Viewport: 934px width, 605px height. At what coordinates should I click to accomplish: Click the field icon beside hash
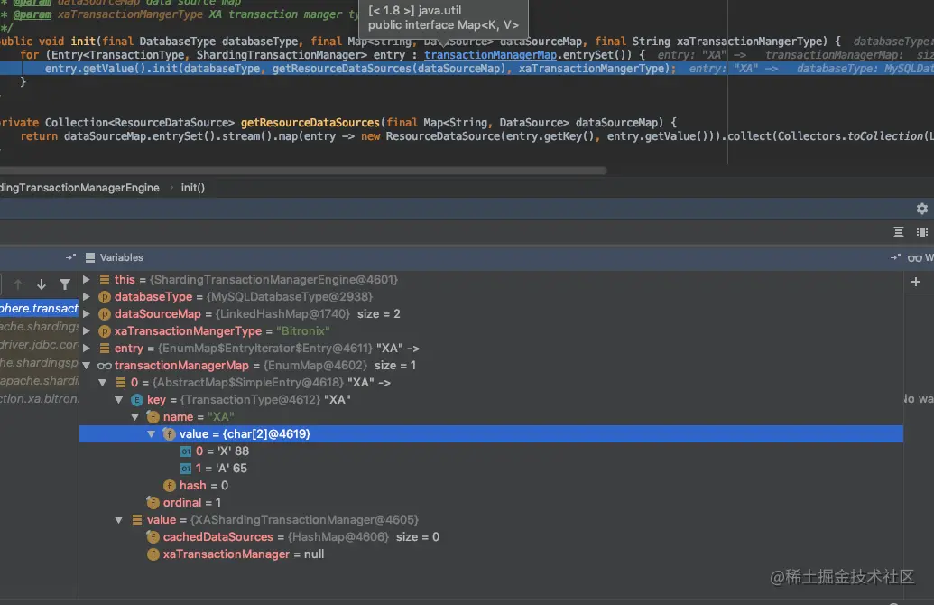tap(169, 486)
